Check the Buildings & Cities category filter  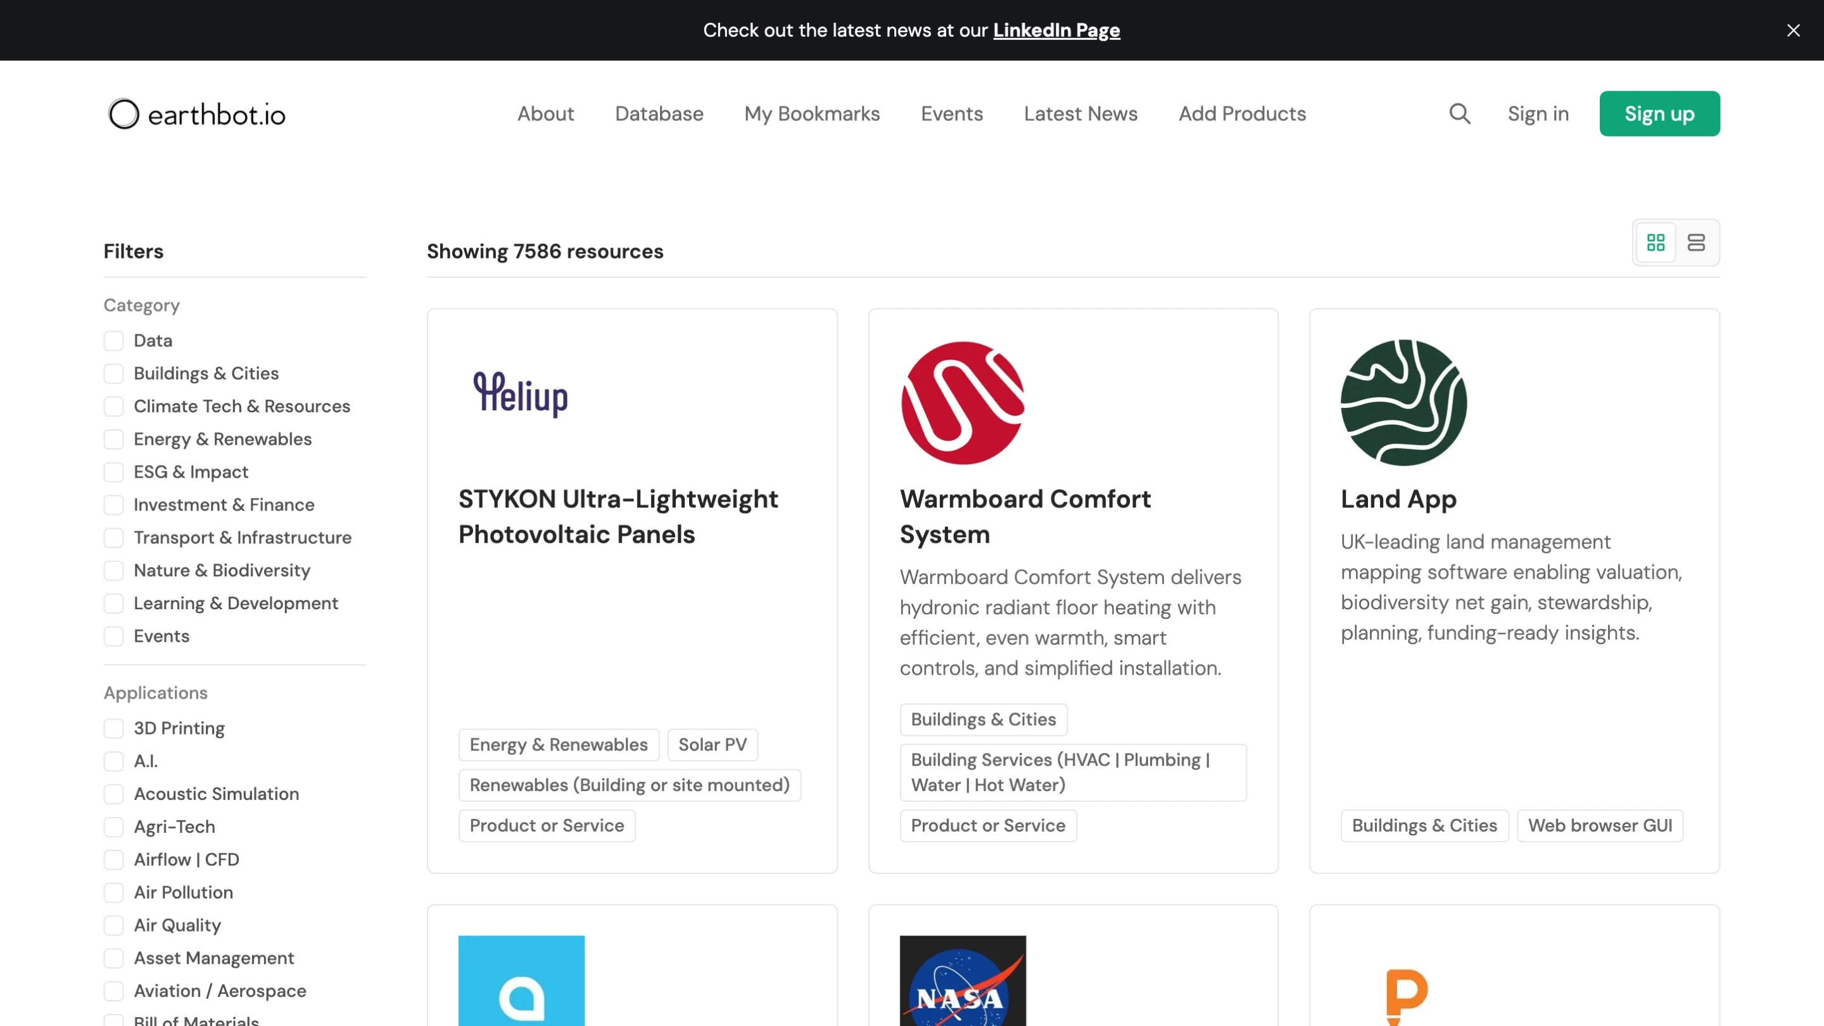(113, 373)
